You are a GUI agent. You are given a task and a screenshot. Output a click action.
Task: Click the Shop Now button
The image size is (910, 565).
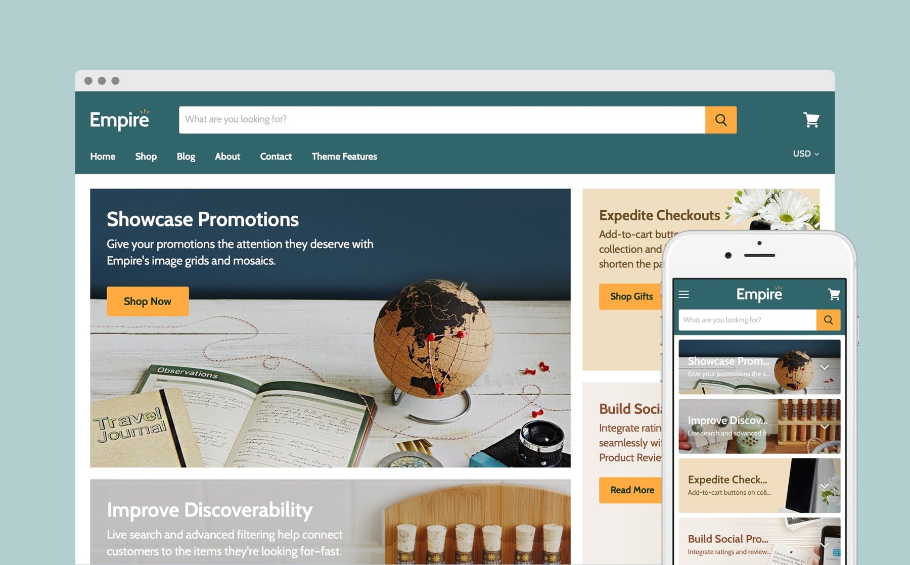(148, 301)
